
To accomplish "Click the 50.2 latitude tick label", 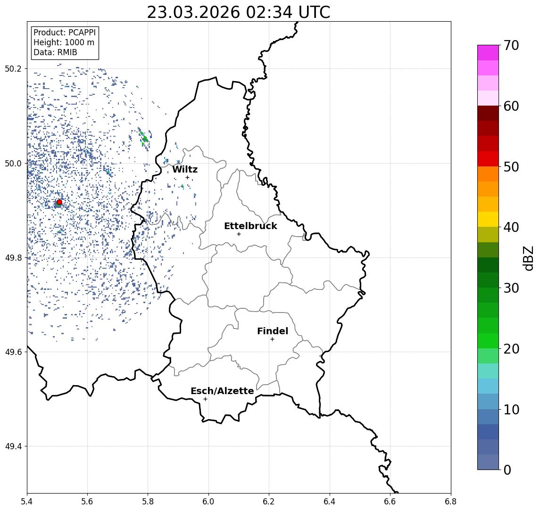I will pyautogui.click(x=13, y=68).
